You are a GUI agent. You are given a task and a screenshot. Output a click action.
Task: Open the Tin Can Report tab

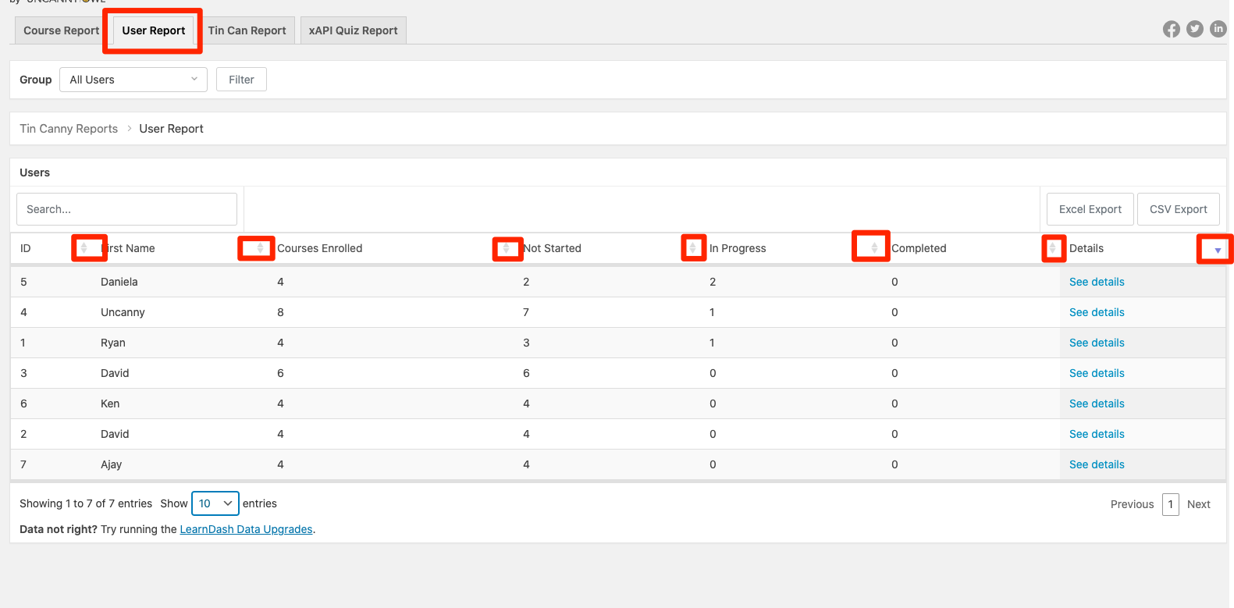(247, 30)
